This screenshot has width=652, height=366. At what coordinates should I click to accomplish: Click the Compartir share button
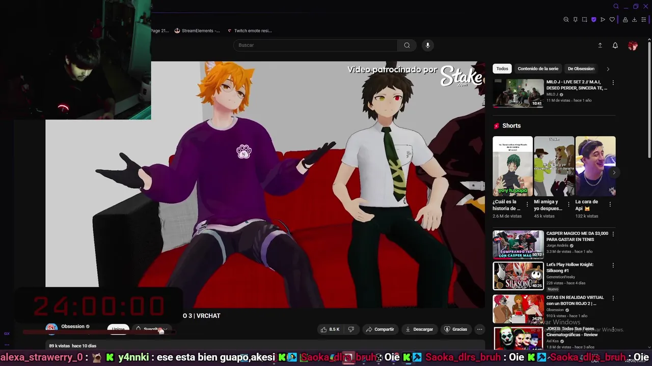click(380, 329)
